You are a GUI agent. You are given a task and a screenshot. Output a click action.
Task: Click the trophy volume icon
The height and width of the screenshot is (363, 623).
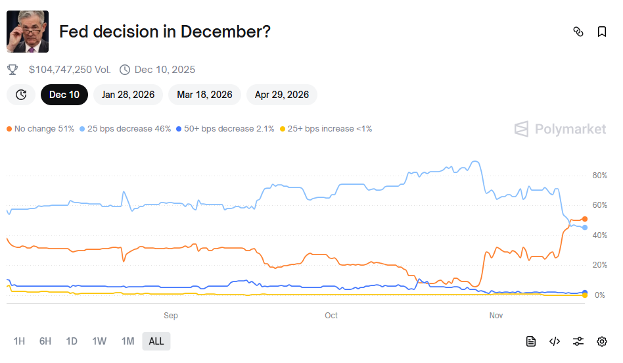coord(12,69)
